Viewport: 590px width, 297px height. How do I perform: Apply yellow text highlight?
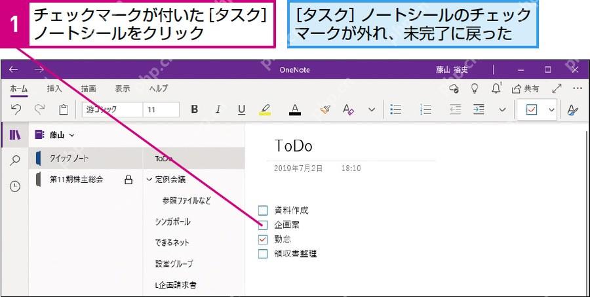point(265,109)
